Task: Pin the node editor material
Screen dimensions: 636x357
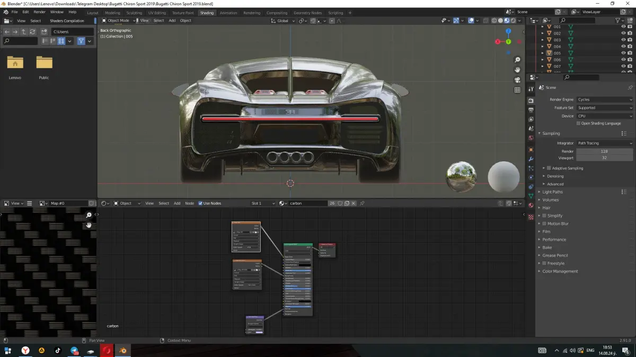Action: (362, 203)
